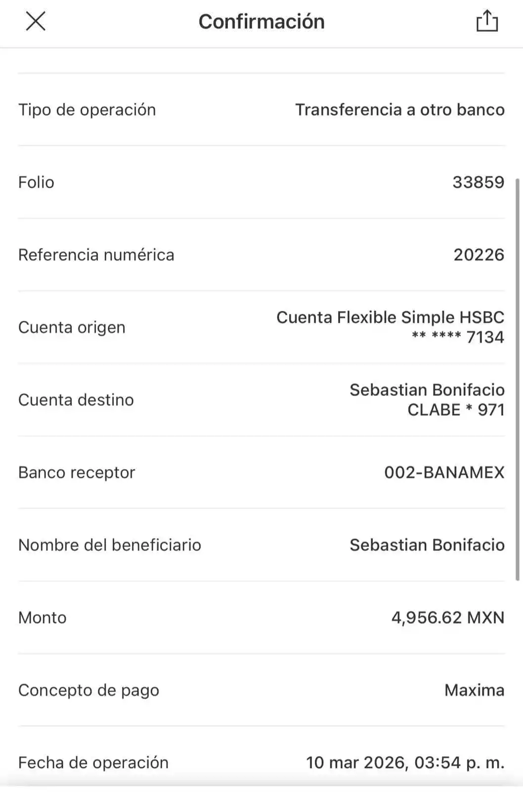Tap the Confirmación header title
This screenshot has height=792, width=523.
[261, 22]
